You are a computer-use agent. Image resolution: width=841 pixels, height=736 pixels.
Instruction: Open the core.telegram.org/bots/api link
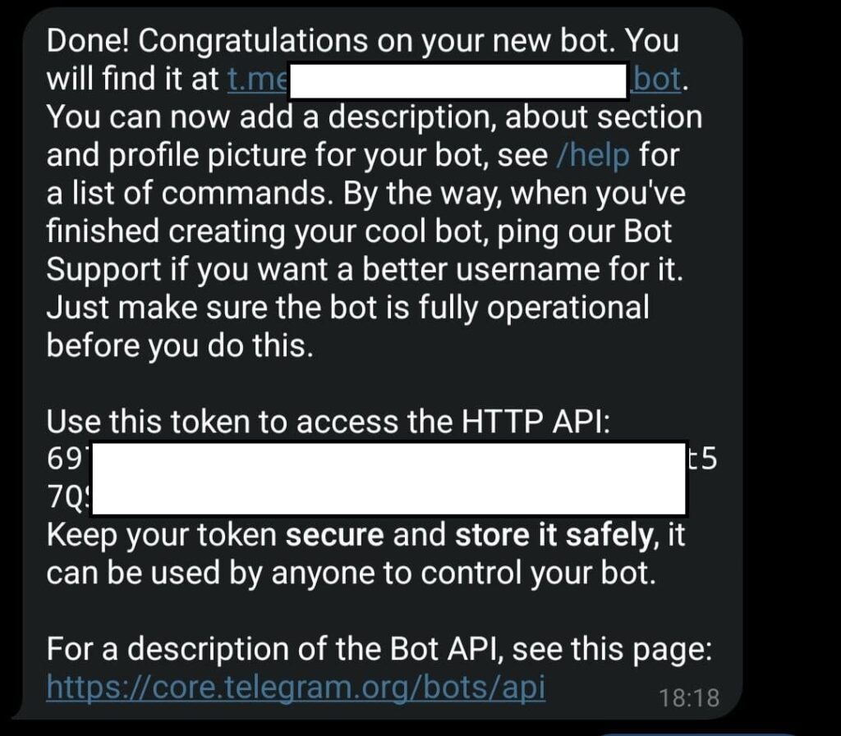pyautogui.click(x=296, y=687)
